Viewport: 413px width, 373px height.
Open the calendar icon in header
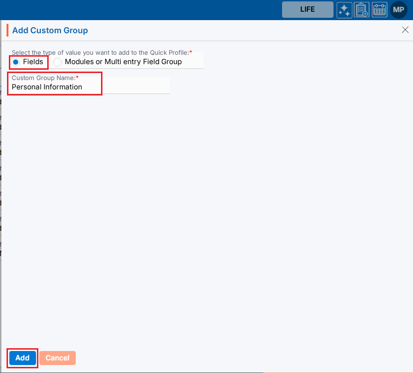[x=379, y=10]
